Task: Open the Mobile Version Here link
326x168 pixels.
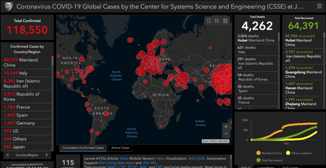Action: [160, 158]
